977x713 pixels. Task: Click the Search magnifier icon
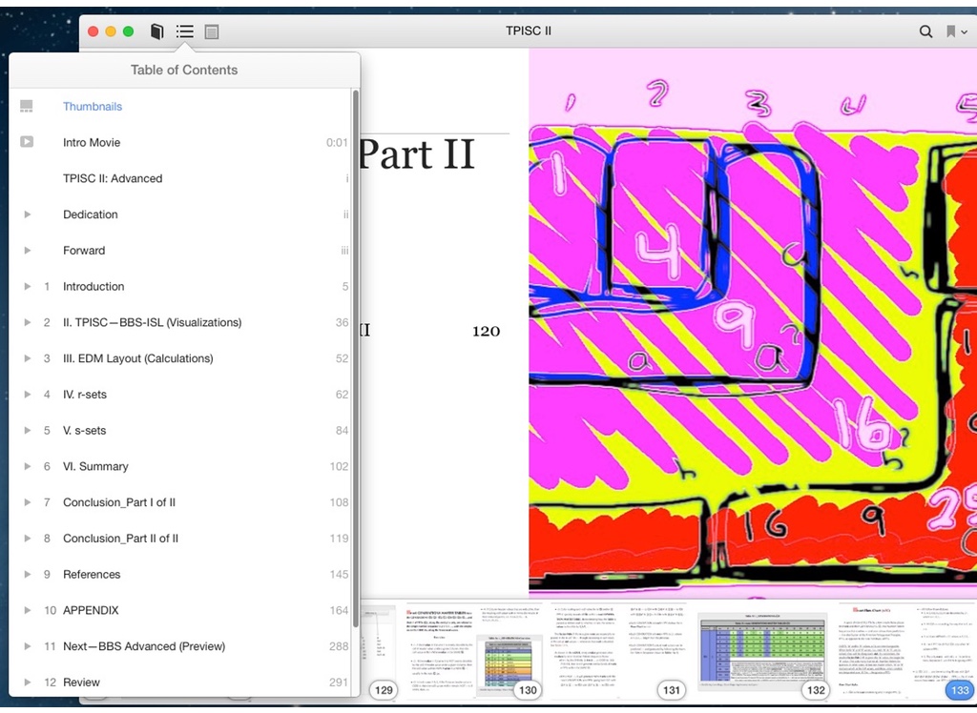925,31
